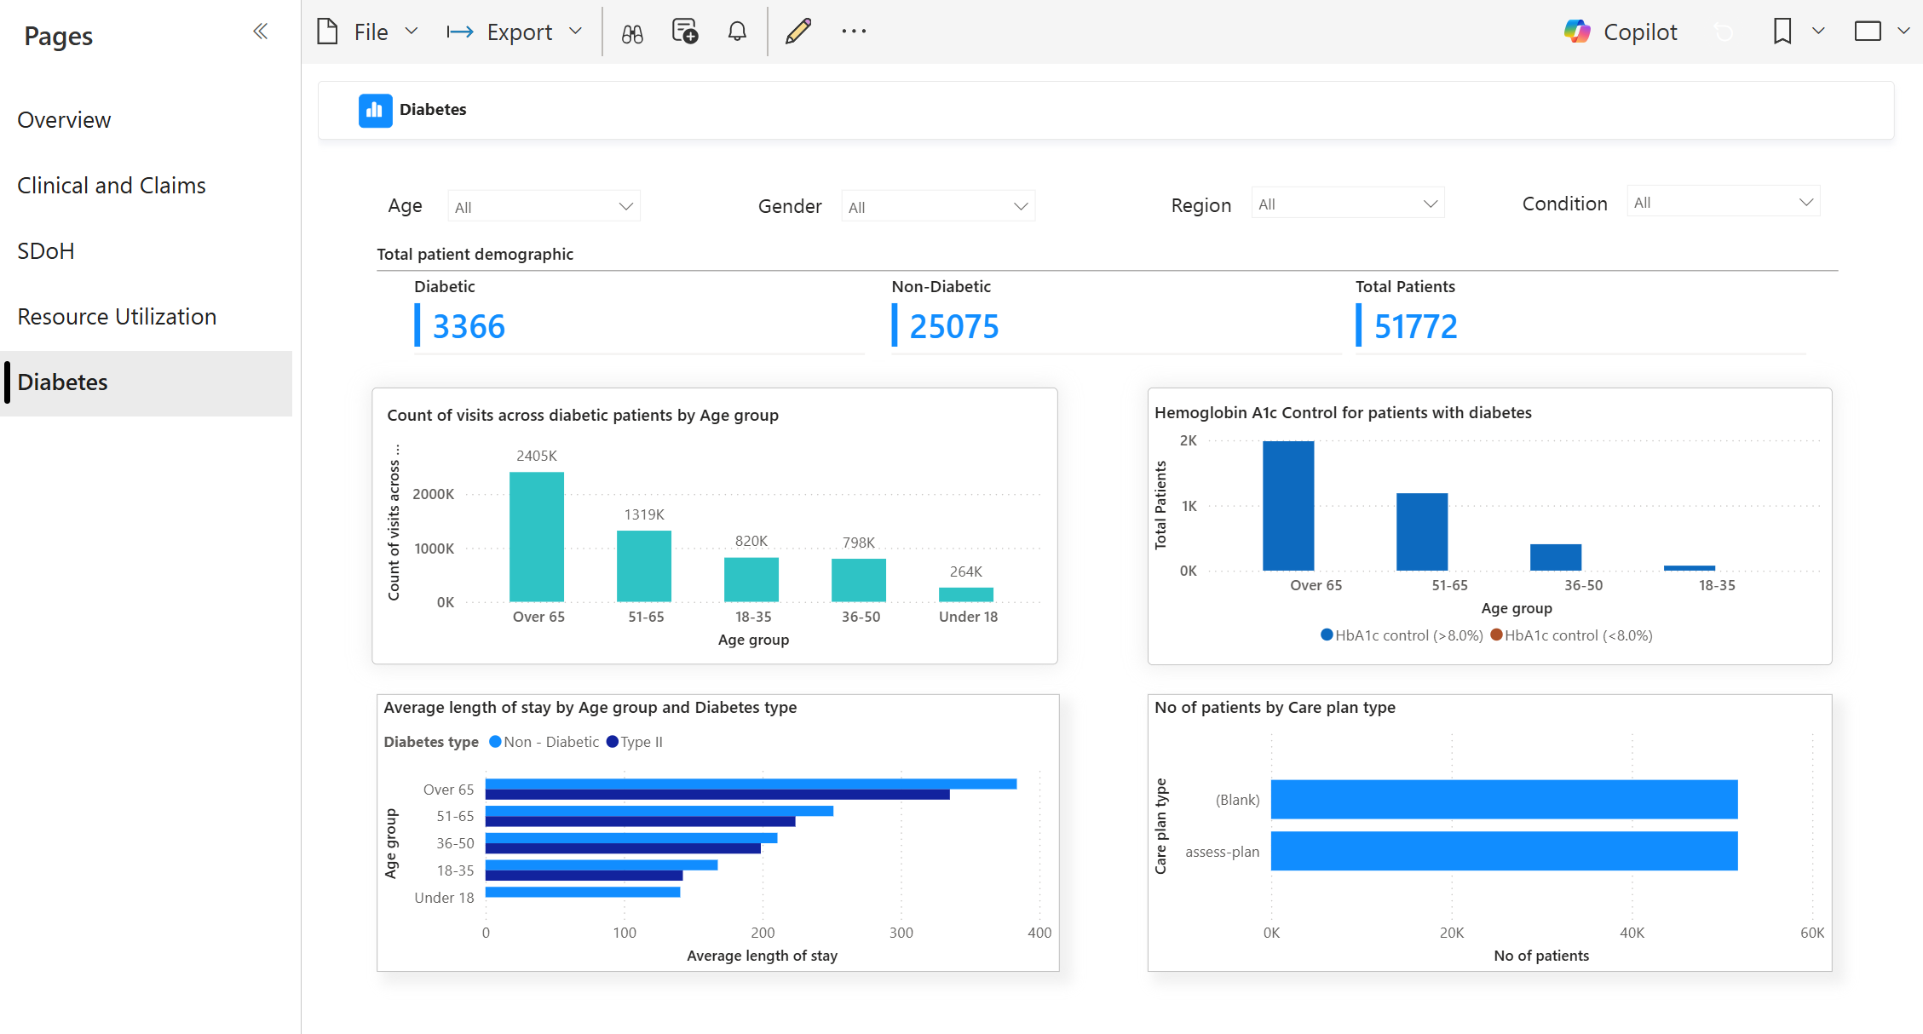Expand the Age filter dropdown
The image size is (1923, 1034).
pos(544,207)
